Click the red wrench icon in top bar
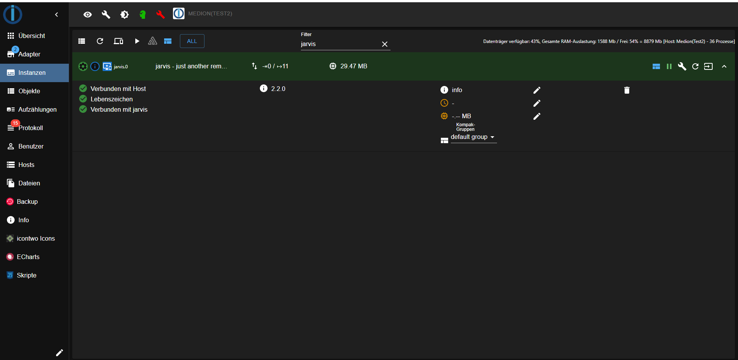The height and width of the screenshot is (360, 738). [x=160, y=15]
